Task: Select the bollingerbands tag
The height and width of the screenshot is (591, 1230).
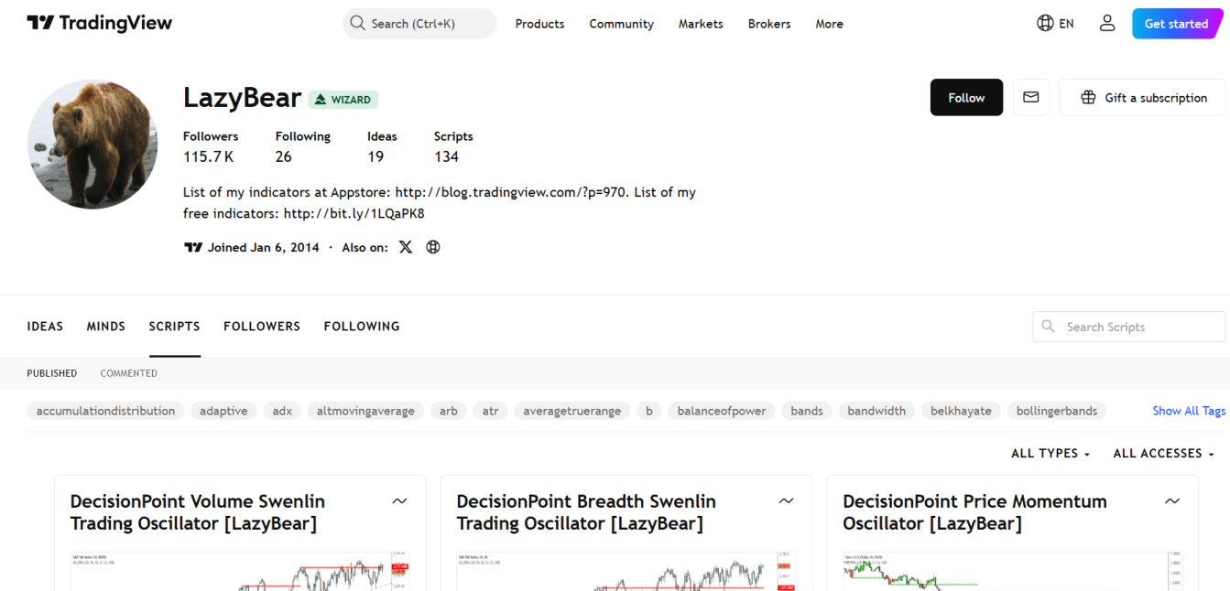Action: [1057, 411]
